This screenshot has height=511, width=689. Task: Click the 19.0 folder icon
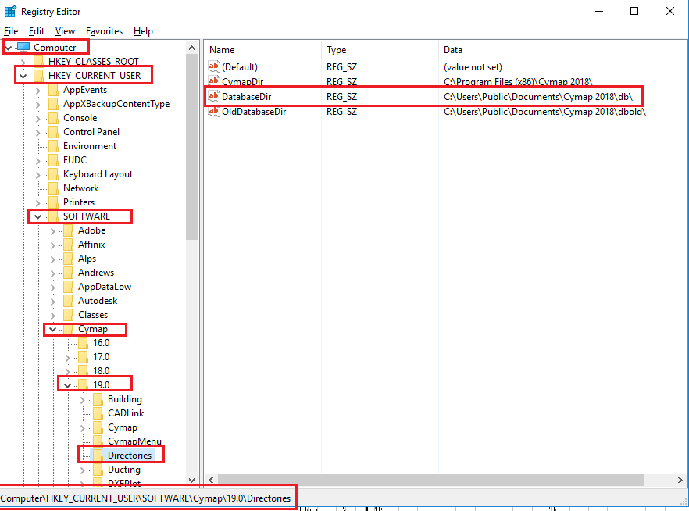click(84, 385)
